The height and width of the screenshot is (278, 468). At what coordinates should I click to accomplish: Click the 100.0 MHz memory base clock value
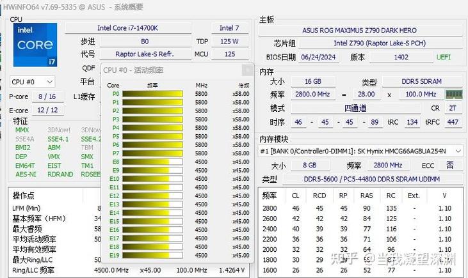(x=421, y=95)
